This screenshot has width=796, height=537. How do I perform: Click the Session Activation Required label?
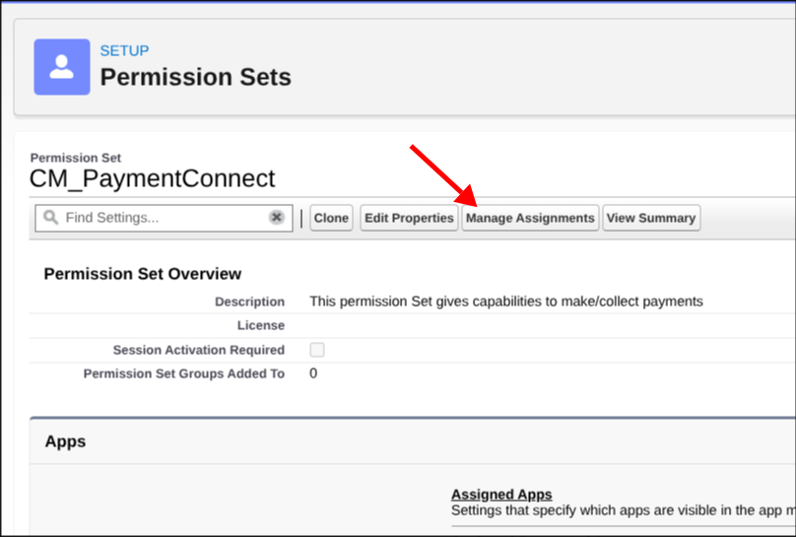coord(198,350)
